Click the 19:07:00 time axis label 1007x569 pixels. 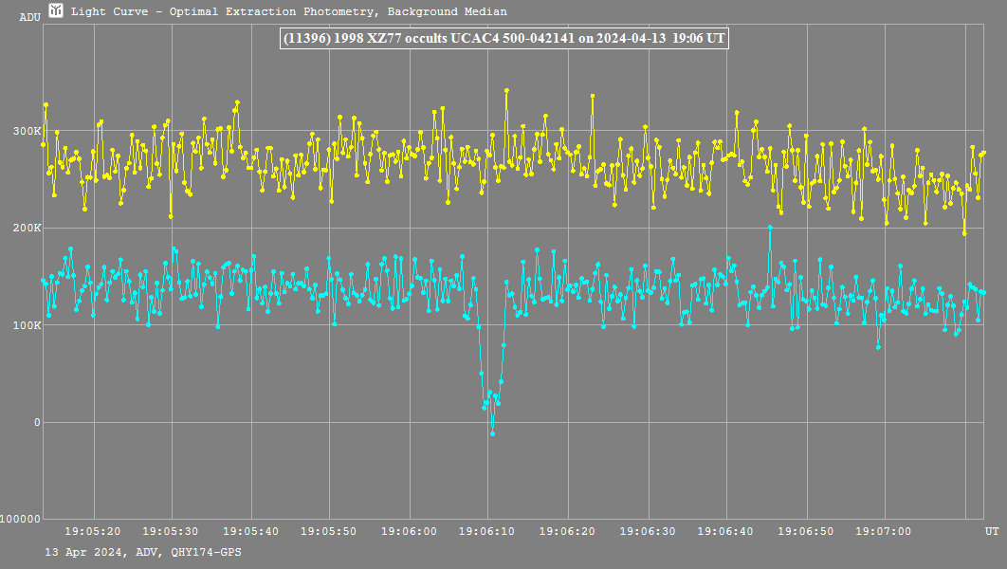883,531
